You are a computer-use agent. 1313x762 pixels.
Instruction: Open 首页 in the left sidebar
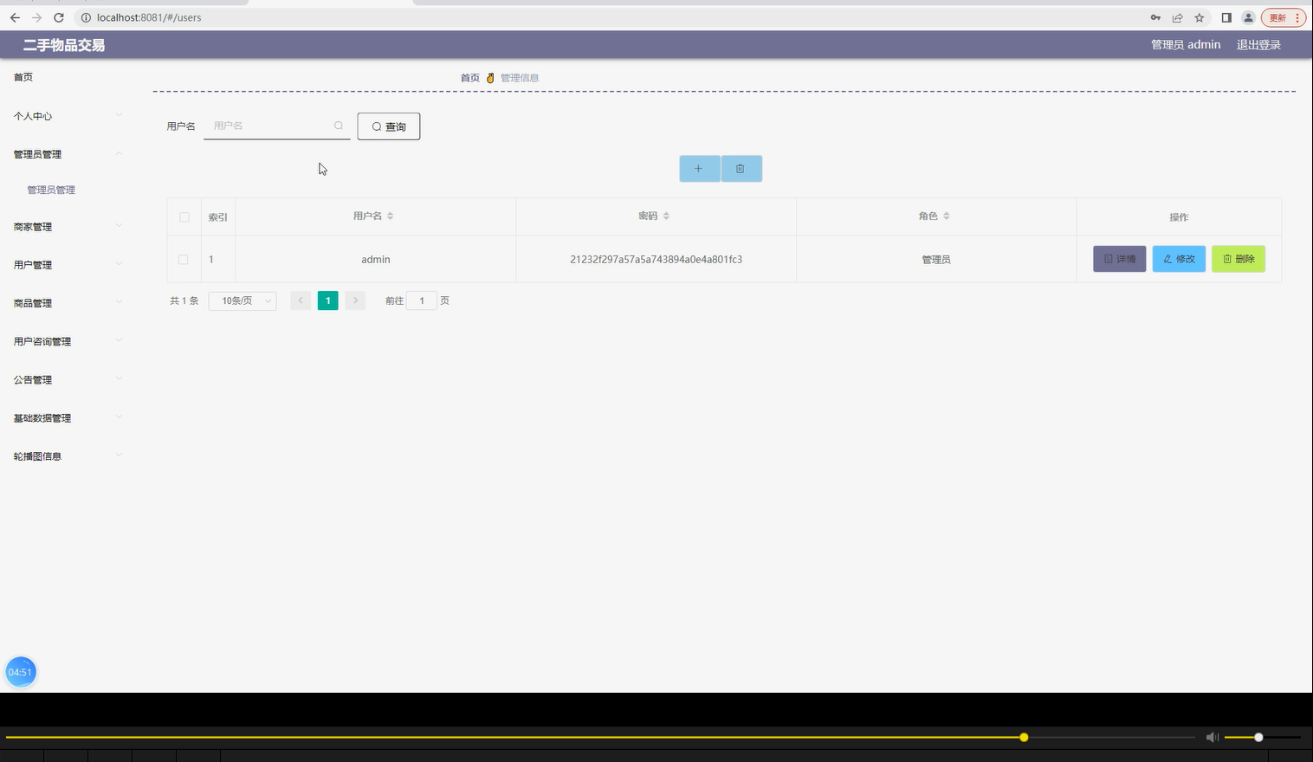point(23,77)
